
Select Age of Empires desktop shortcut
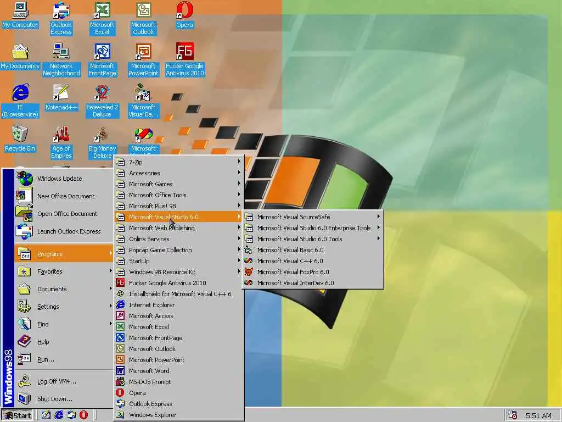click(x=61, y=142)
